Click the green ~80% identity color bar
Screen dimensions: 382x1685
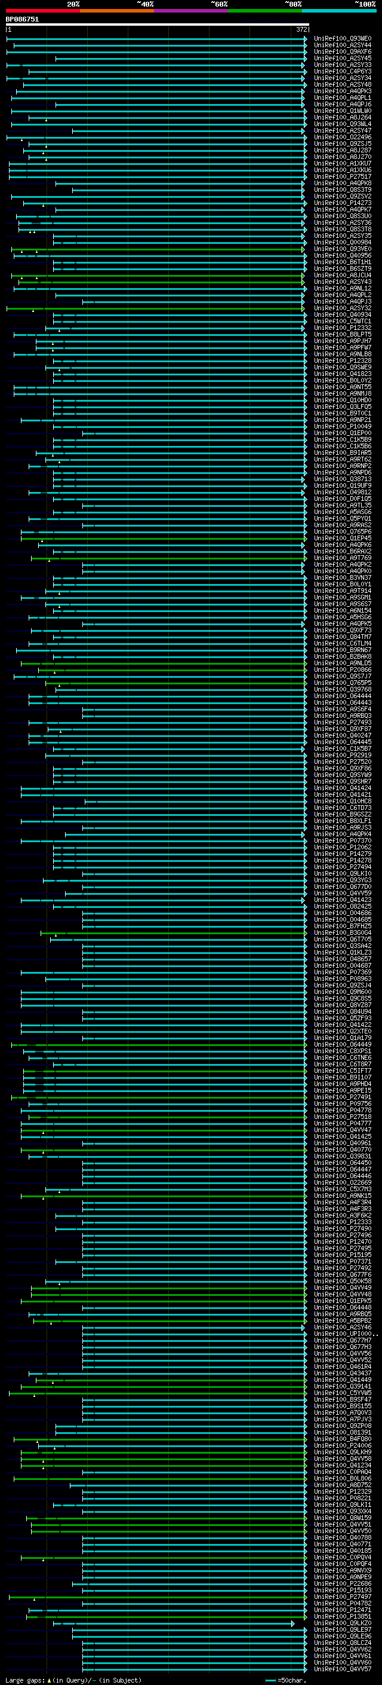tap(265, 11)
